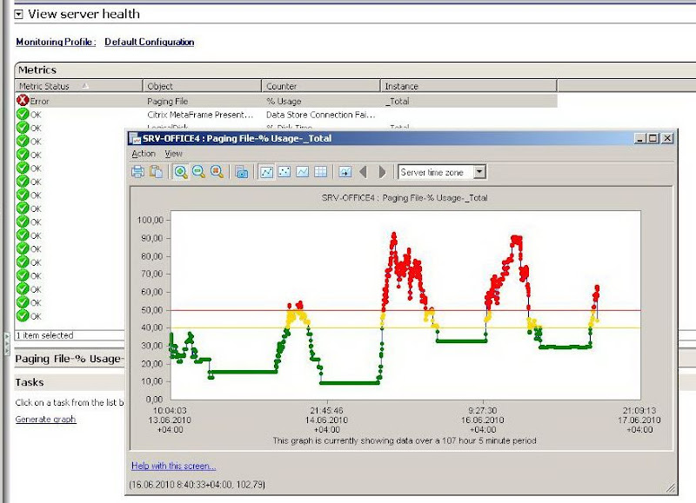Collapse the View server health section
The image size is (696, 503).
[x=18, y=14]
